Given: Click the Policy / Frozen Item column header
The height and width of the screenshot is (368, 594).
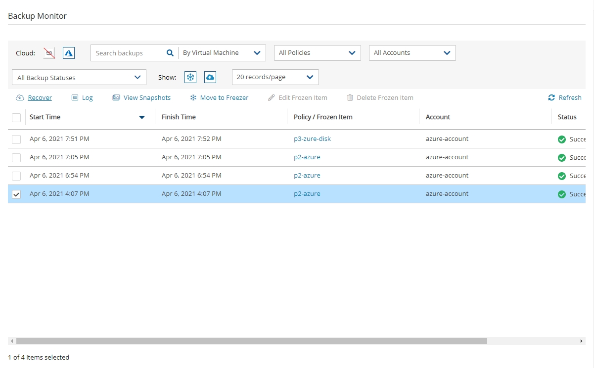Looking at the screenshot, I should 323,117.
